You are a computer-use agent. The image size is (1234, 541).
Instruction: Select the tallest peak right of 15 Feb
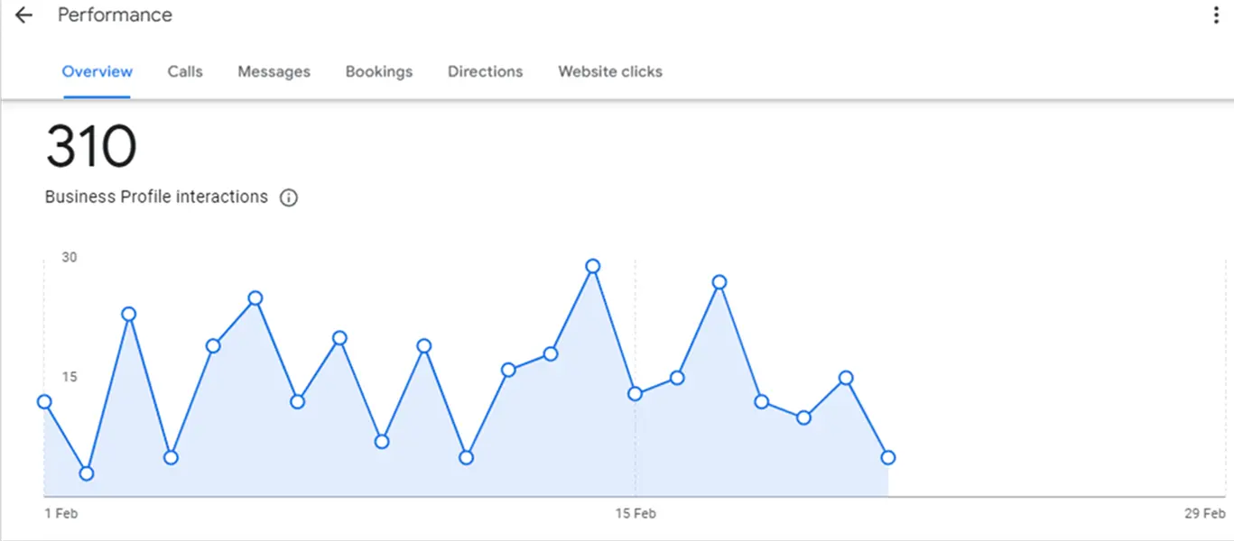[719, 282]
